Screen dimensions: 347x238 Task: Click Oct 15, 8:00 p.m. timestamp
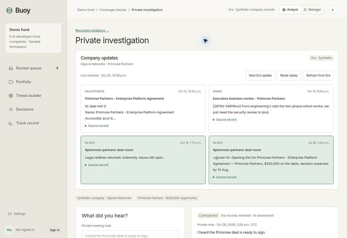318,91
